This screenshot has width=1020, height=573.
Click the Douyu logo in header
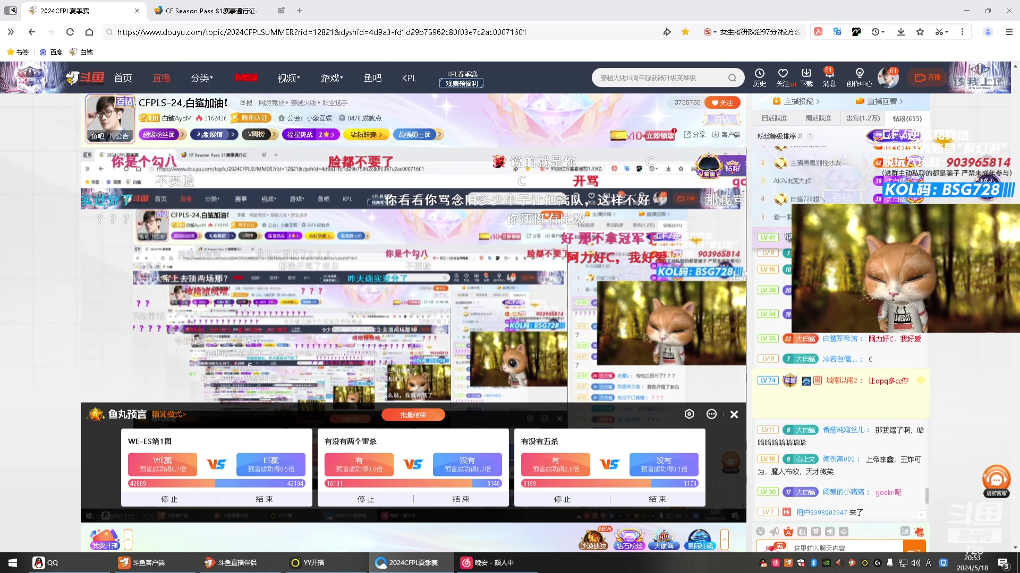(85, 77)
